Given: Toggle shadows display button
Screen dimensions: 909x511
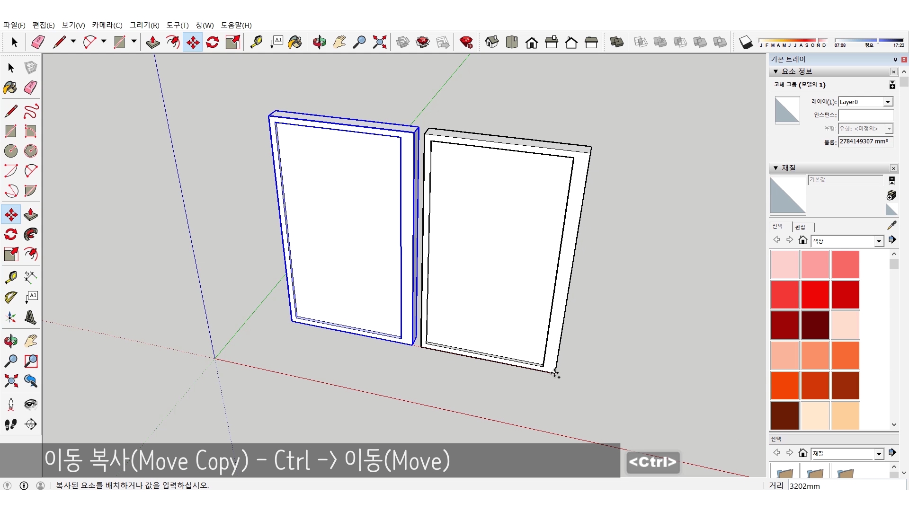Looking at the screenshot, I should [x=746, y=42].
